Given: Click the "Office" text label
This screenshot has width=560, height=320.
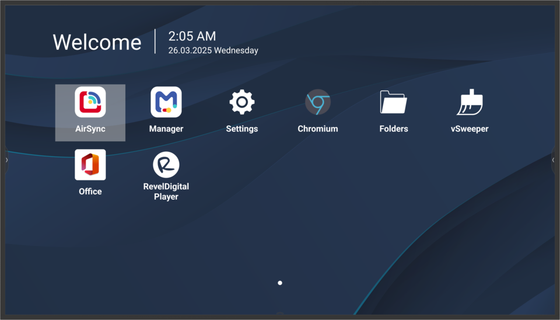Looking at the screenshot, I should click(90, 192).
